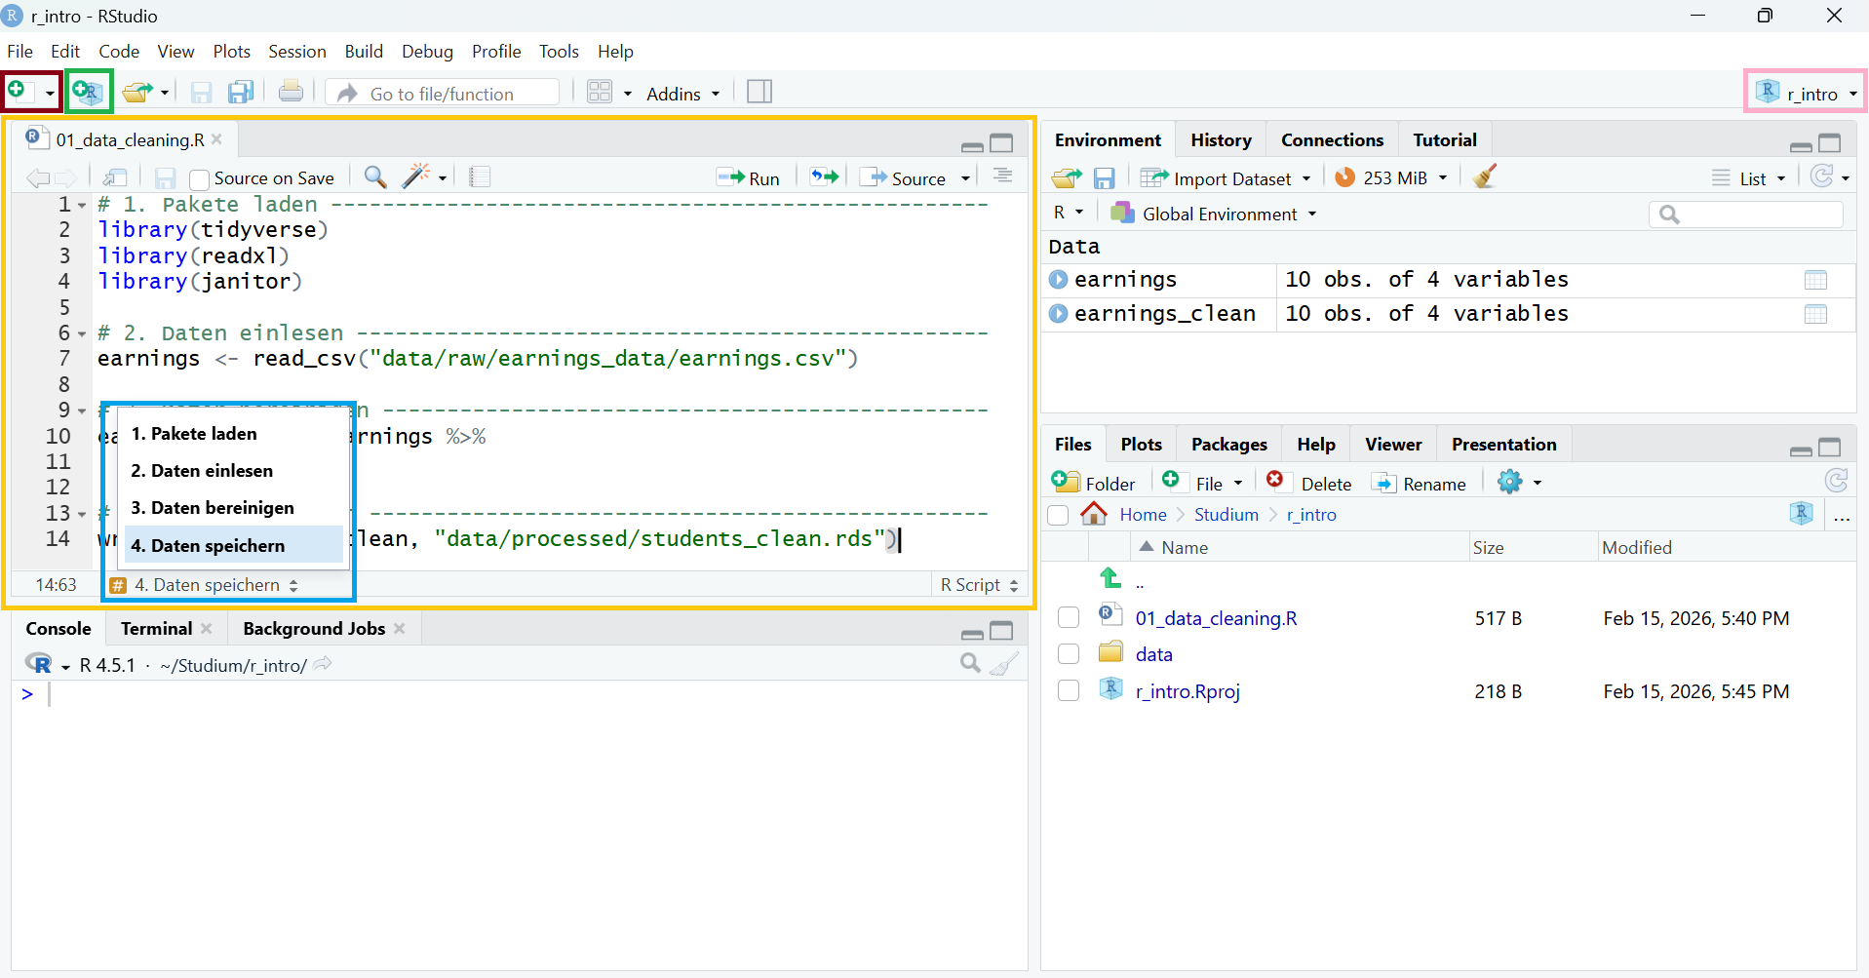Click the Go to file/function search field
1869x978 pixels.
click(x=443, y=93)
